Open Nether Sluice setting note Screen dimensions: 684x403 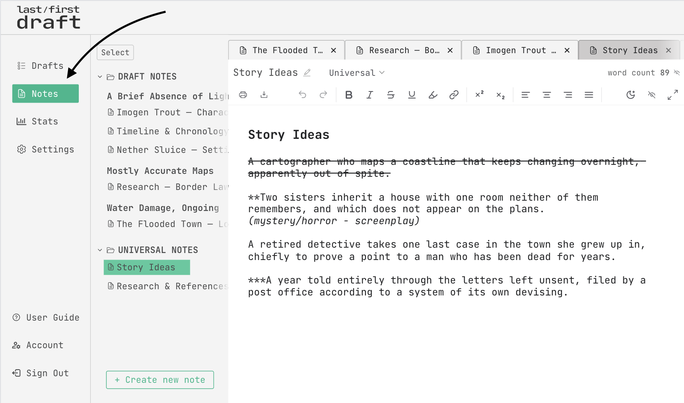click(167, 150)
